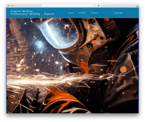Open a new tab with plus button

137,6
